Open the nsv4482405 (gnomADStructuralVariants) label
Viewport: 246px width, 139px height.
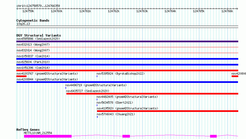(x=127, y=97)
